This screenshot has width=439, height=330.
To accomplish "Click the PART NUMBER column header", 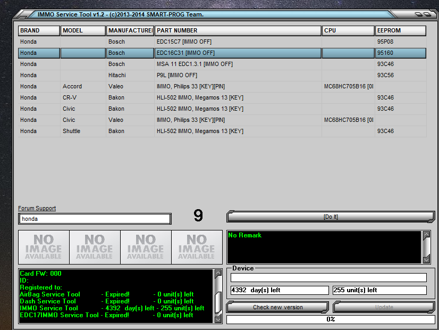I will coord(238,30).
